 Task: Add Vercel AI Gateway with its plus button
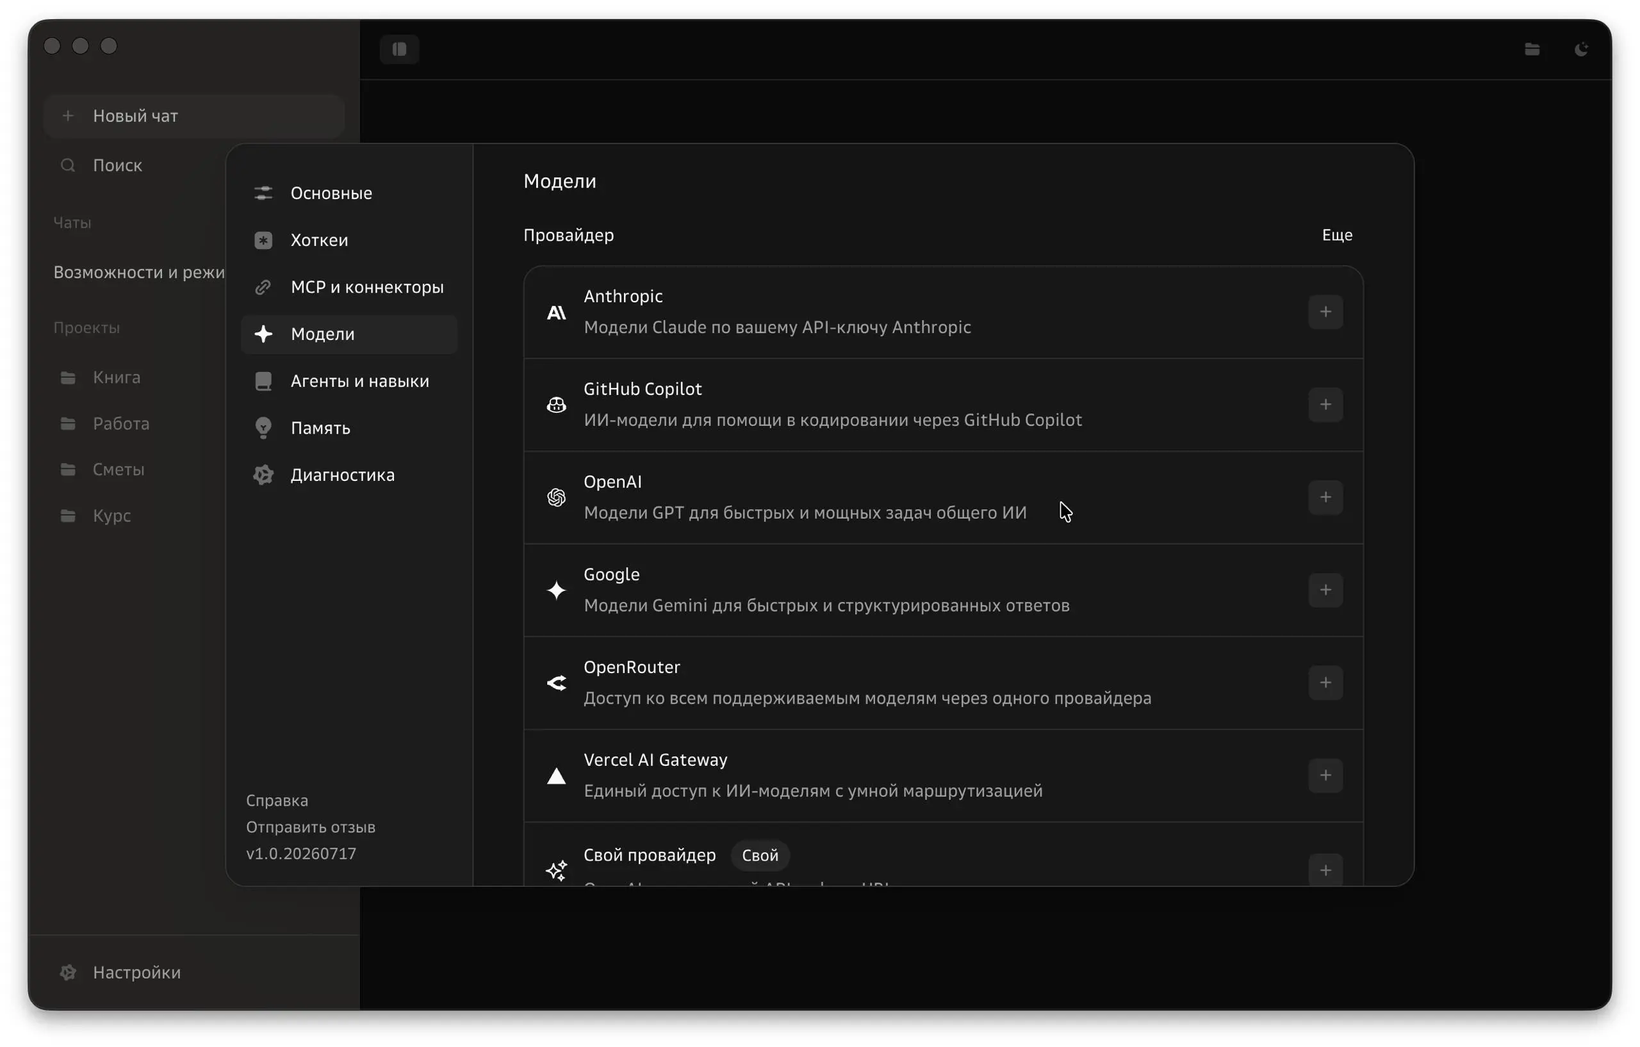click(x=1325, y=775)
